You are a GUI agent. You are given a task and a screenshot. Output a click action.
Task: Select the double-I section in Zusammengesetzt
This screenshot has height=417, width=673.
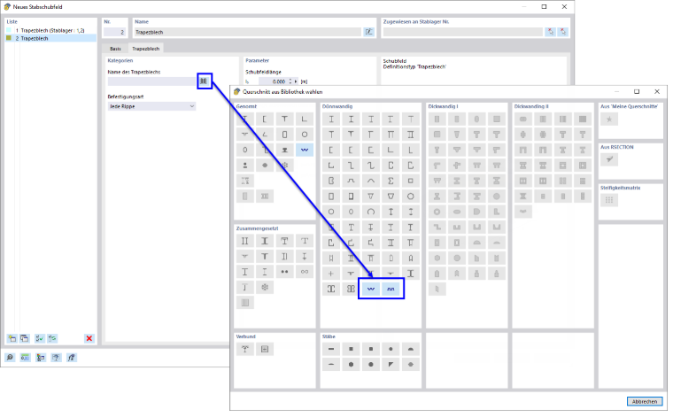tap(245, 241)
